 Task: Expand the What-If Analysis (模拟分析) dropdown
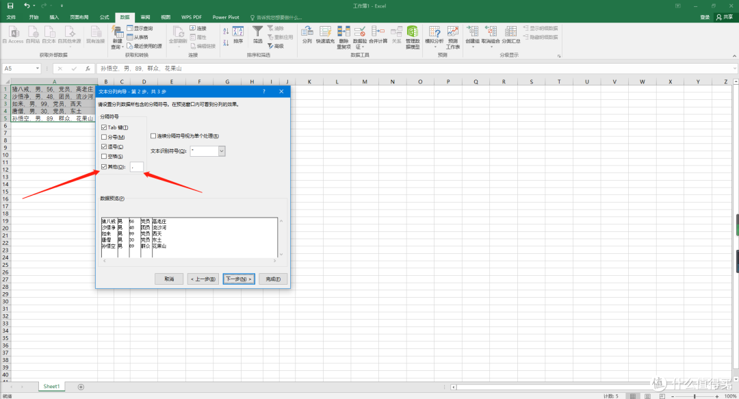[x=435, y=47]
